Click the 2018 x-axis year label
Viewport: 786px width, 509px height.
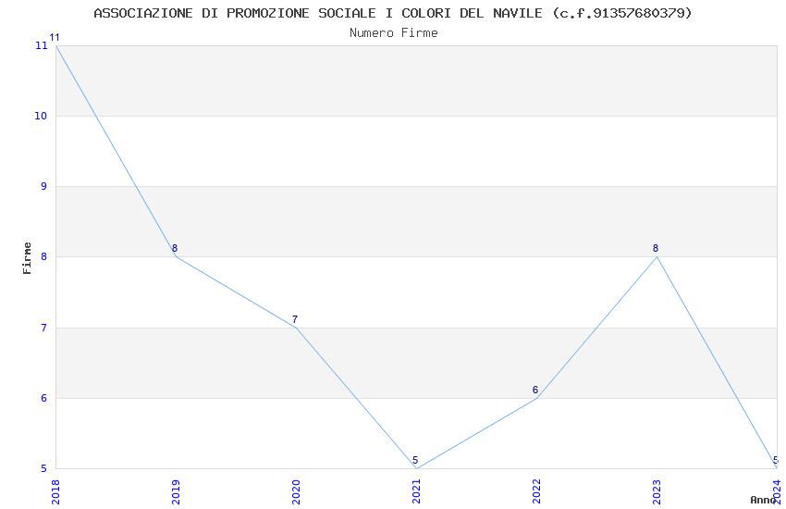click(x=55, y=492)
